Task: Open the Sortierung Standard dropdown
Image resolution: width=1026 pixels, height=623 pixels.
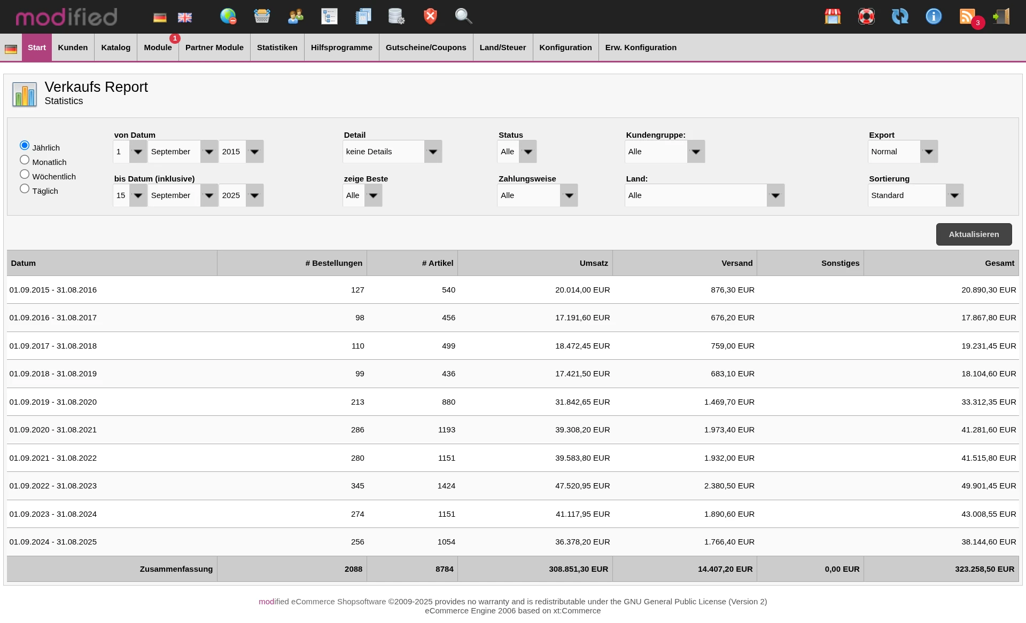Action: [915, 195]
